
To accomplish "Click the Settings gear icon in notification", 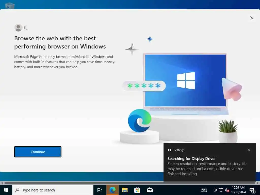I will pos(169,150).
